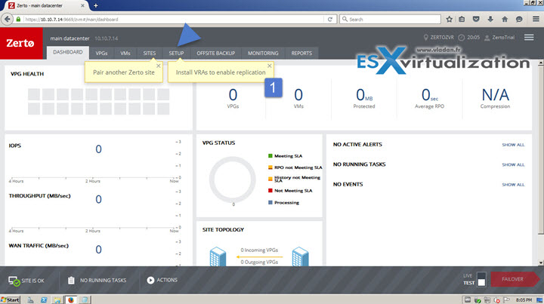Click the ZertoTrial user icon
Image resolution: width=544 pixels, height=304 pixels.
pos(487,38)
